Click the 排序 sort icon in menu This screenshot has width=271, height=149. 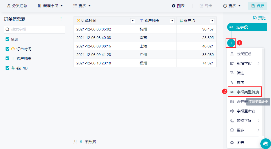(232, 82)
